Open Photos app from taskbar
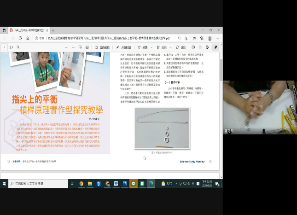 125,184
